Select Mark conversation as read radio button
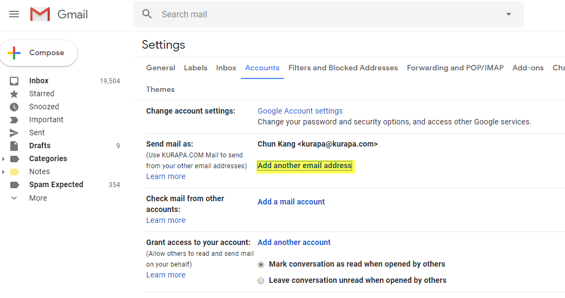Image resolution: width=565 pixels, height=298 pixels. point(261,264)
